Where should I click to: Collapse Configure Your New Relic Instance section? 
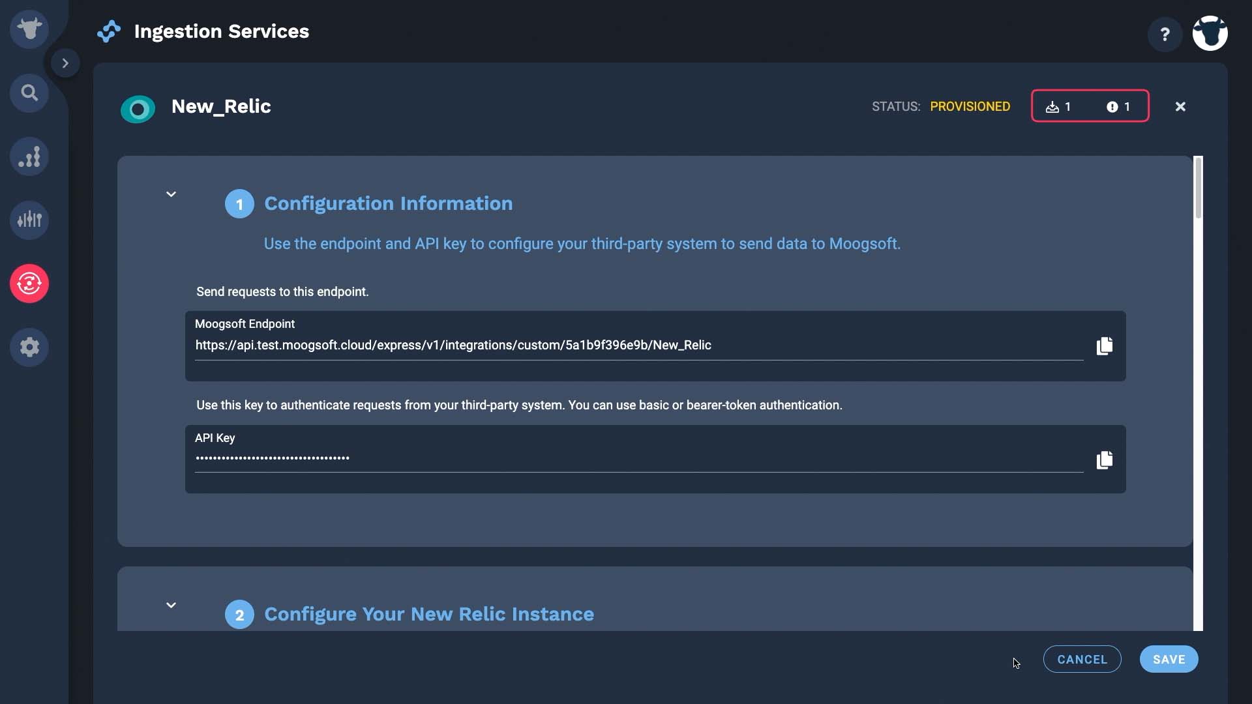coord(171,605)
